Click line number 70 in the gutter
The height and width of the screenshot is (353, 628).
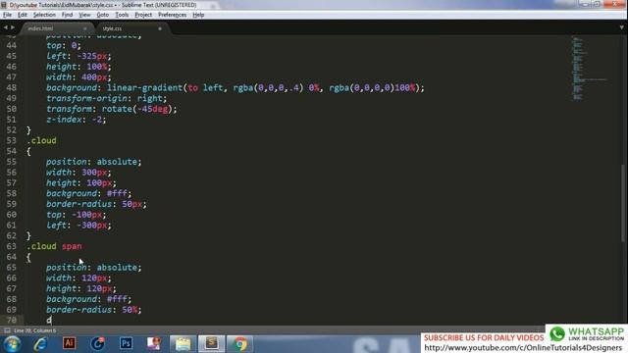click(x=11, y=321)
